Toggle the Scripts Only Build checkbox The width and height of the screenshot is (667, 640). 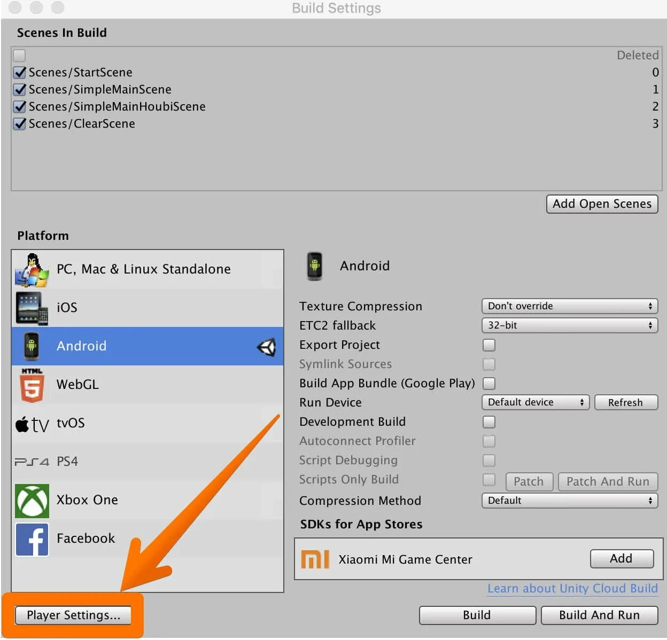tap(489, 480)
